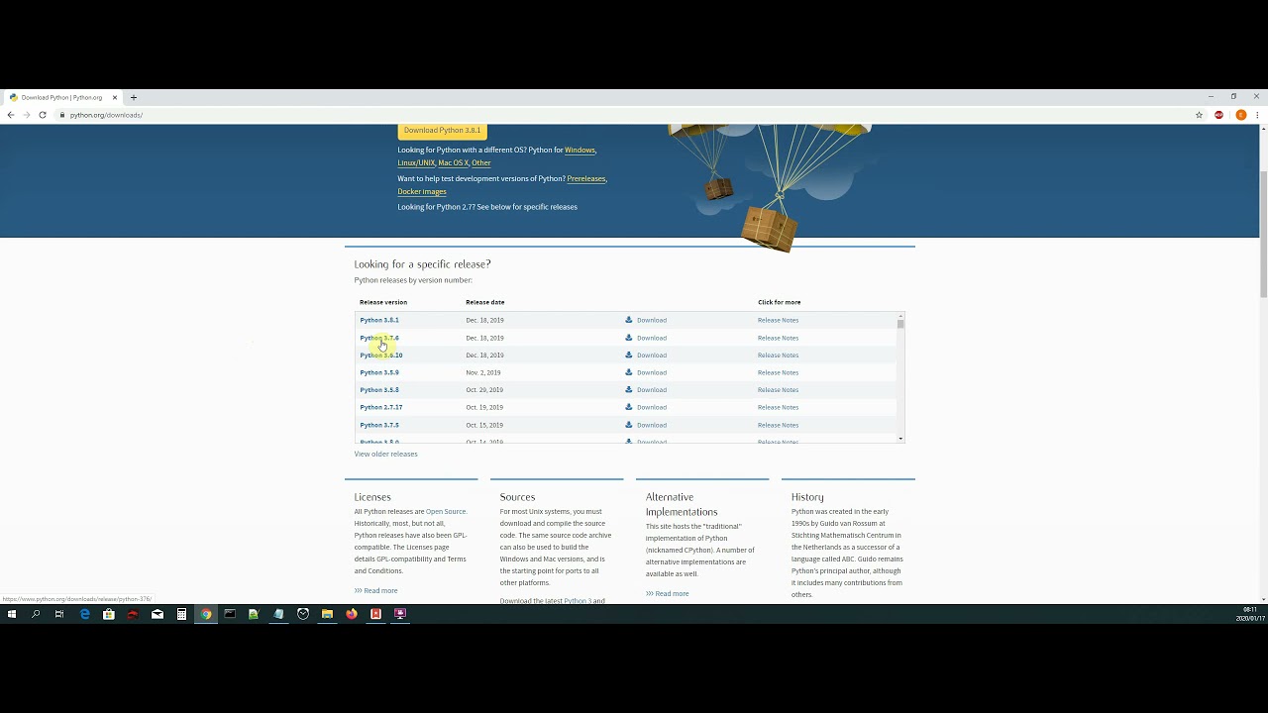Screen dimensions: 1268x713
Task: Open the Windows OS link
Action: pos(580,151)
